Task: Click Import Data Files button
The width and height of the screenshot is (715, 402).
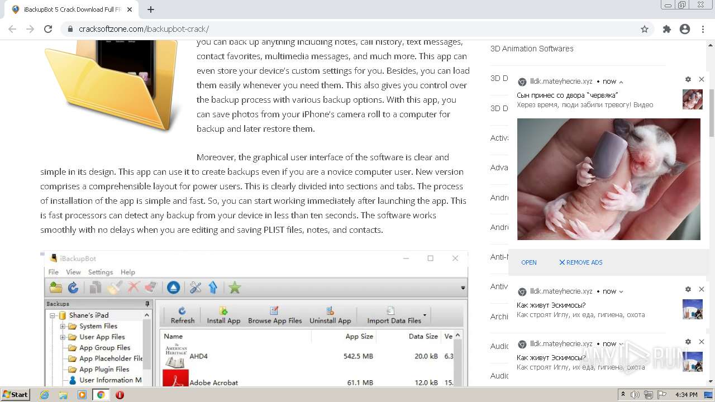Action: click(x=394, y=315)
